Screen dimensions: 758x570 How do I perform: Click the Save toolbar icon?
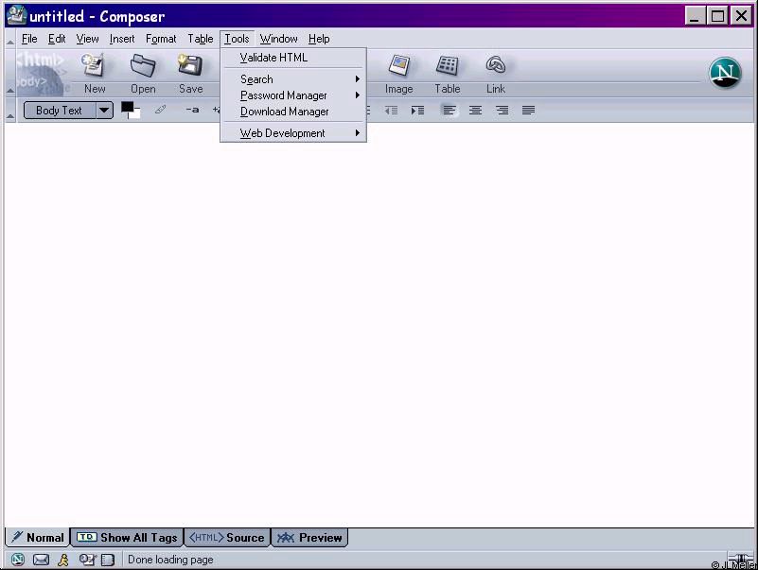tap(190, 74)
